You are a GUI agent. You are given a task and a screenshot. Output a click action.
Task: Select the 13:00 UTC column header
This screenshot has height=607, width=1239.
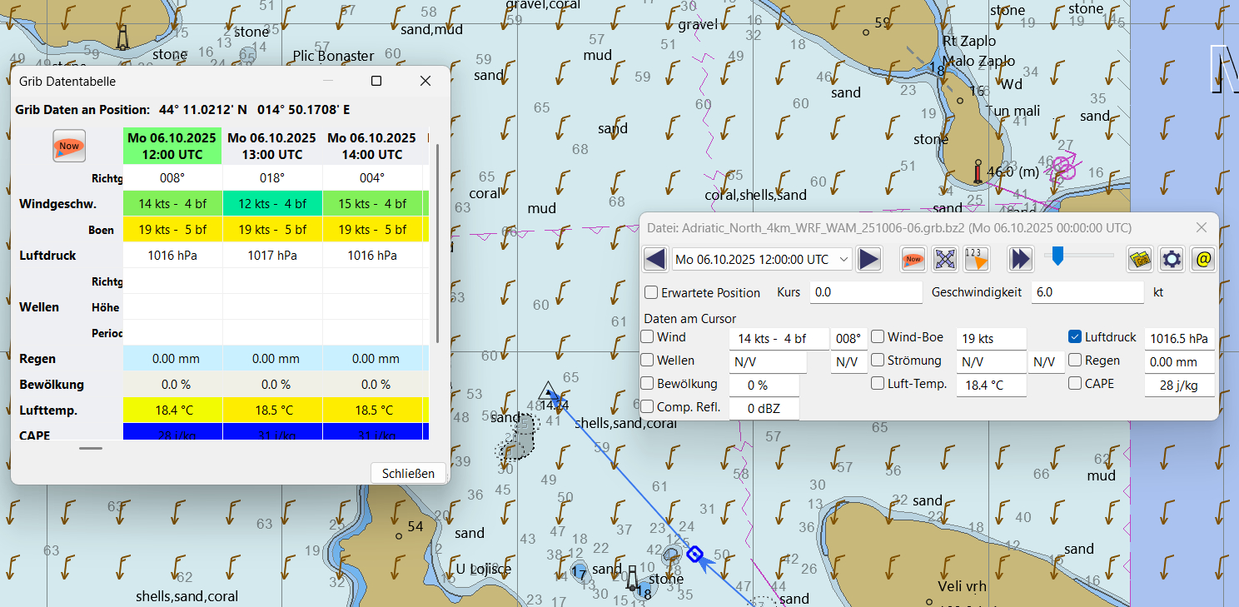point(272,146)
